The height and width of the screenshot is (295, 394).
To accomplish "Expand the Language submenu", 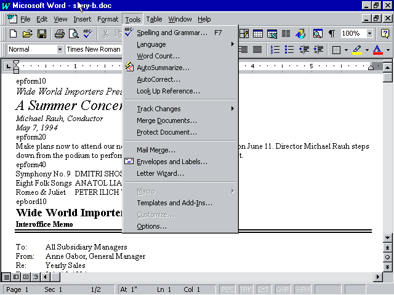I will tap(180, 44).
